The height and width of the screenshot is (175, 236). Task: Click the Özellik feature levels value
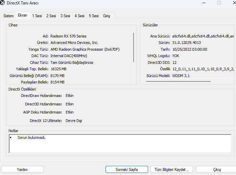[x=203, y=69]
